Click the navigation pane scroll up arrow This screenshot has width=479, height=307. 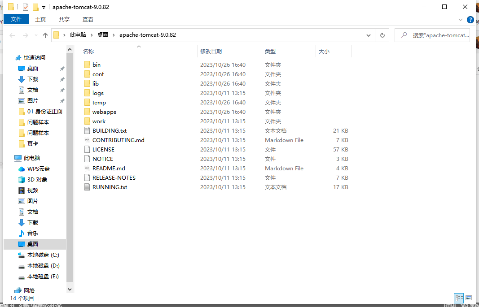coord(70,49)
